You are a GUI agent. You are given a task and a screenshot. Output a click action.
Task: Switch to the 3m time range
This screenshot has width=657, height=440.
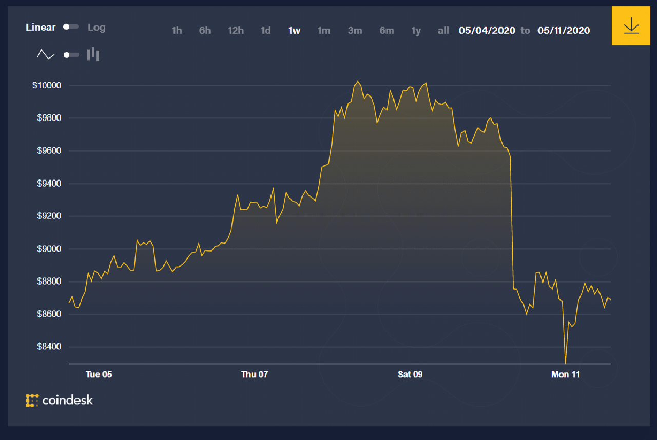click(x=355, y=31)
